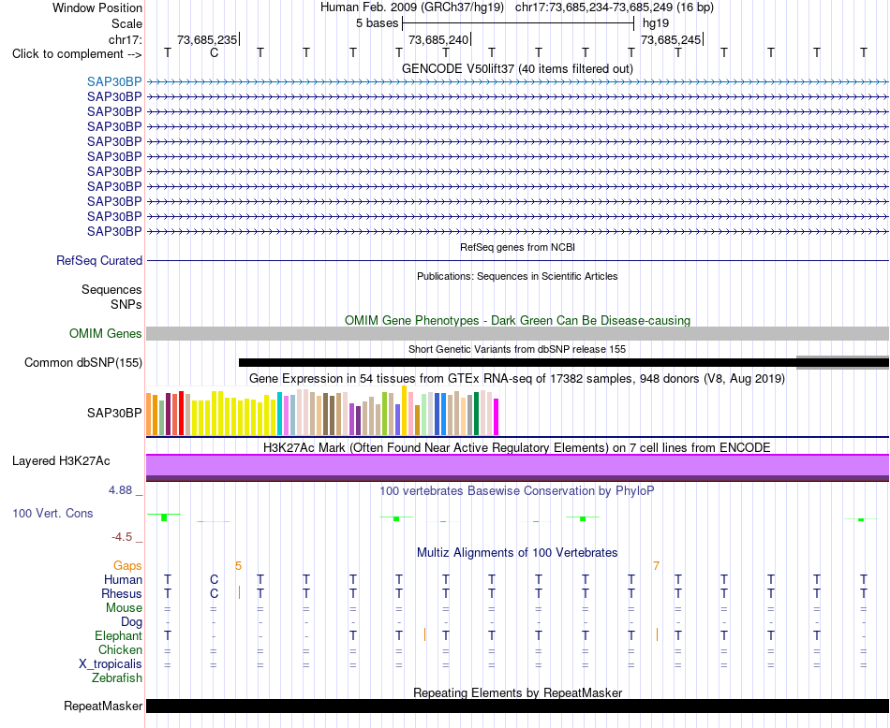Viewport: 890px width, 728px height.
Task: Open 'Publications: Sequences in Scientific Articles' title
Action: click(517, 276)
